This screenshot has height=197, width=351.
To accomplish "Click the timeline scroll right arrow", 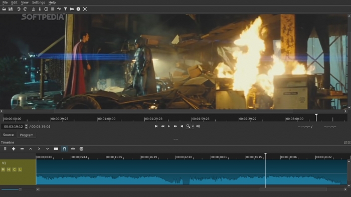I will [345, 189].
